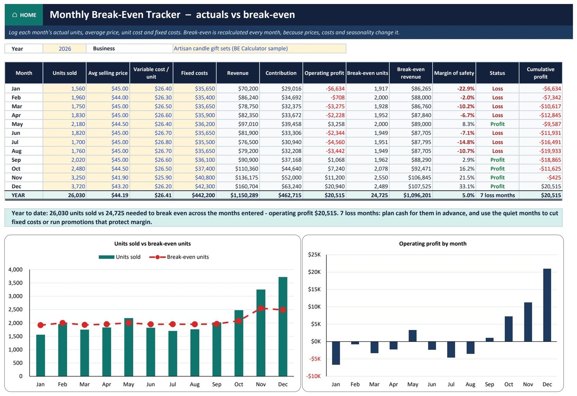Click the Dec operating profit bar
The width and height of the screenshot is (577, 396).
[x=547, y=305]
